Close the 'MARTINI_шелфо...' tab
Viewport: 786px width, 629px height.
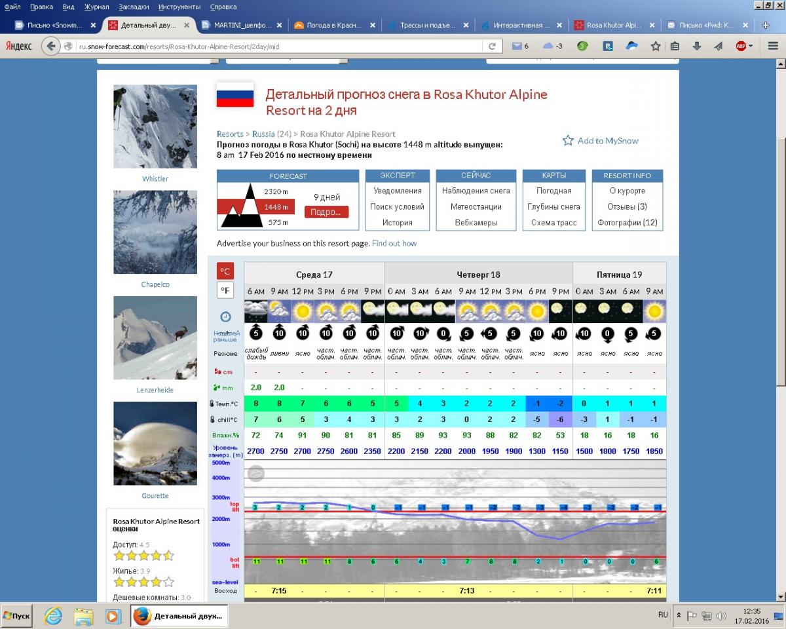280,26
